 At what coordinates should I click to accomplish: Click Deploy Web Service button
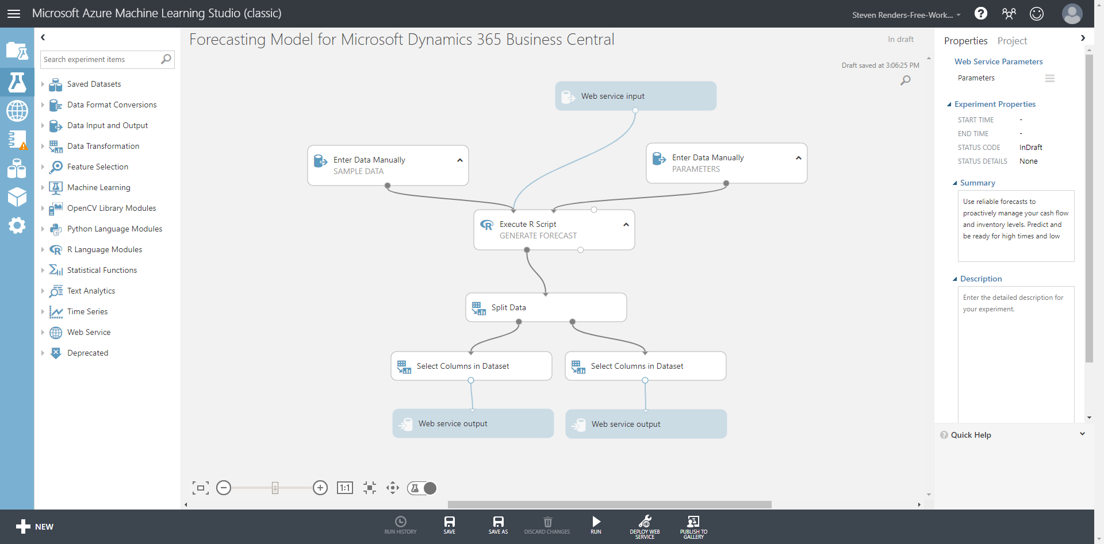(x=645, y=526)
